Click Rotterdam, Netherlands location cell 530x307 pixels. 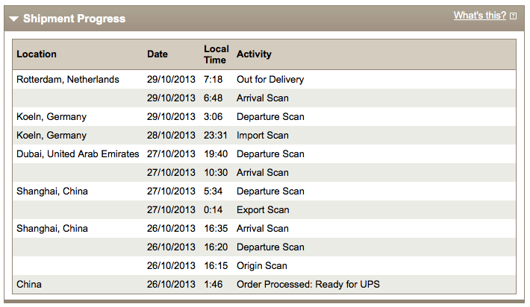coord(68,80)
